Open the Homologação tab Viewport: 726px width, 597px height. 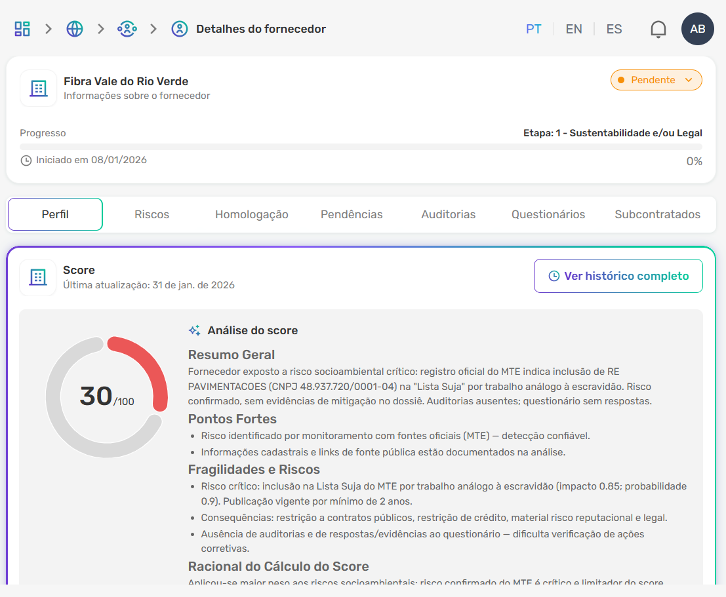coord(252,214)
